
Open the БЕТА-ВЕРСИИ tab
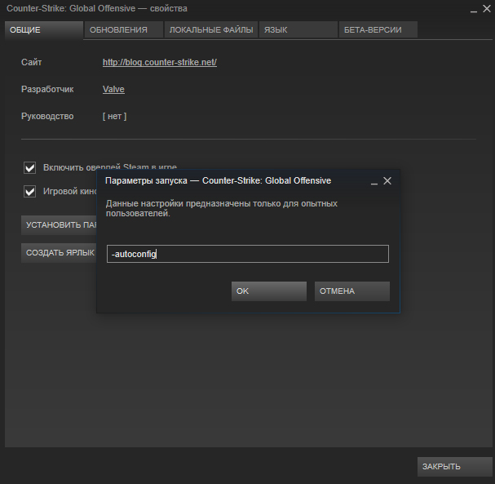[x=378, y=30]
